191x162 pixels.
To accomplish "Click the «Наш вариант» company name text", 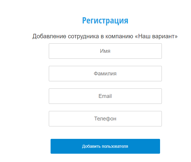I will click(156, 36).
